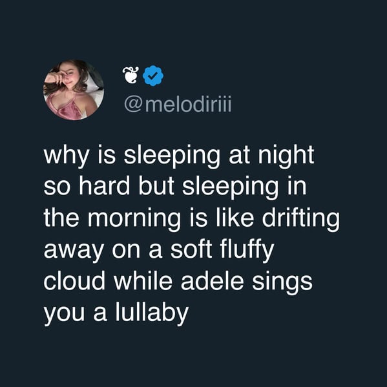Click the word "lullaby" in the last line
Screen dimensions: 387x387
(152, 313)
